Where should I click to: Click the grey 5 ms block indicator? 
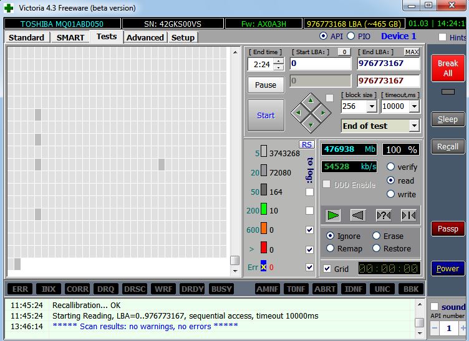(x=264, y=151)
